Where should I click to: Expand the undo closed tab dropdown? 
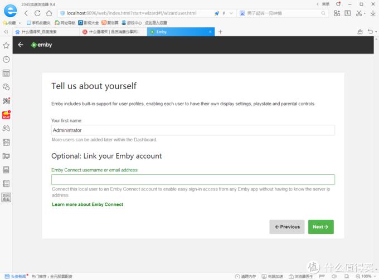point(376,32)
